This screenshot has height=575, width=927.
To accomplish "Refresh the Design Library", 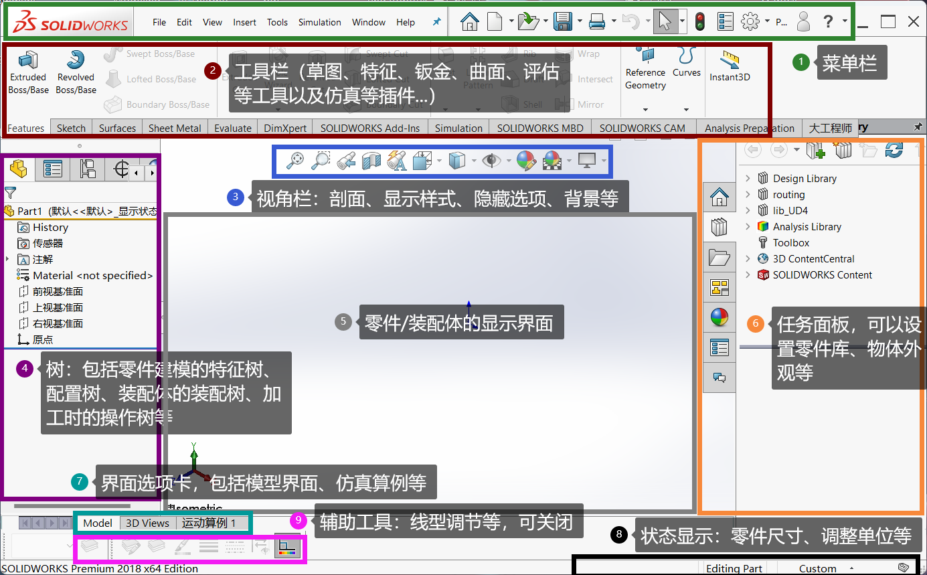I will coord(894,151).
